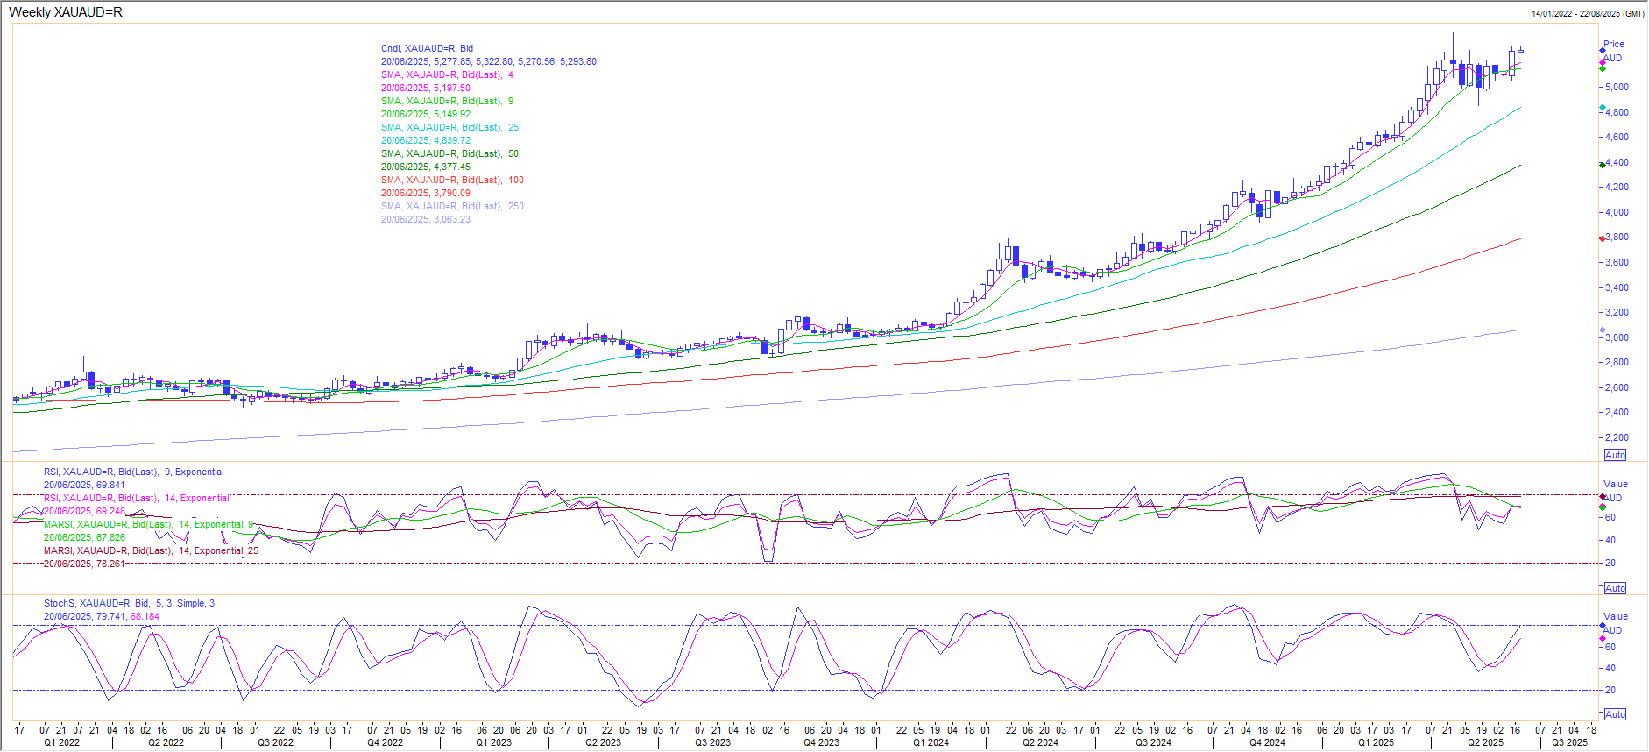Select the RSI 14 Exponential legend entry
Screen dimensions: 1649x752
click(136, 498)
